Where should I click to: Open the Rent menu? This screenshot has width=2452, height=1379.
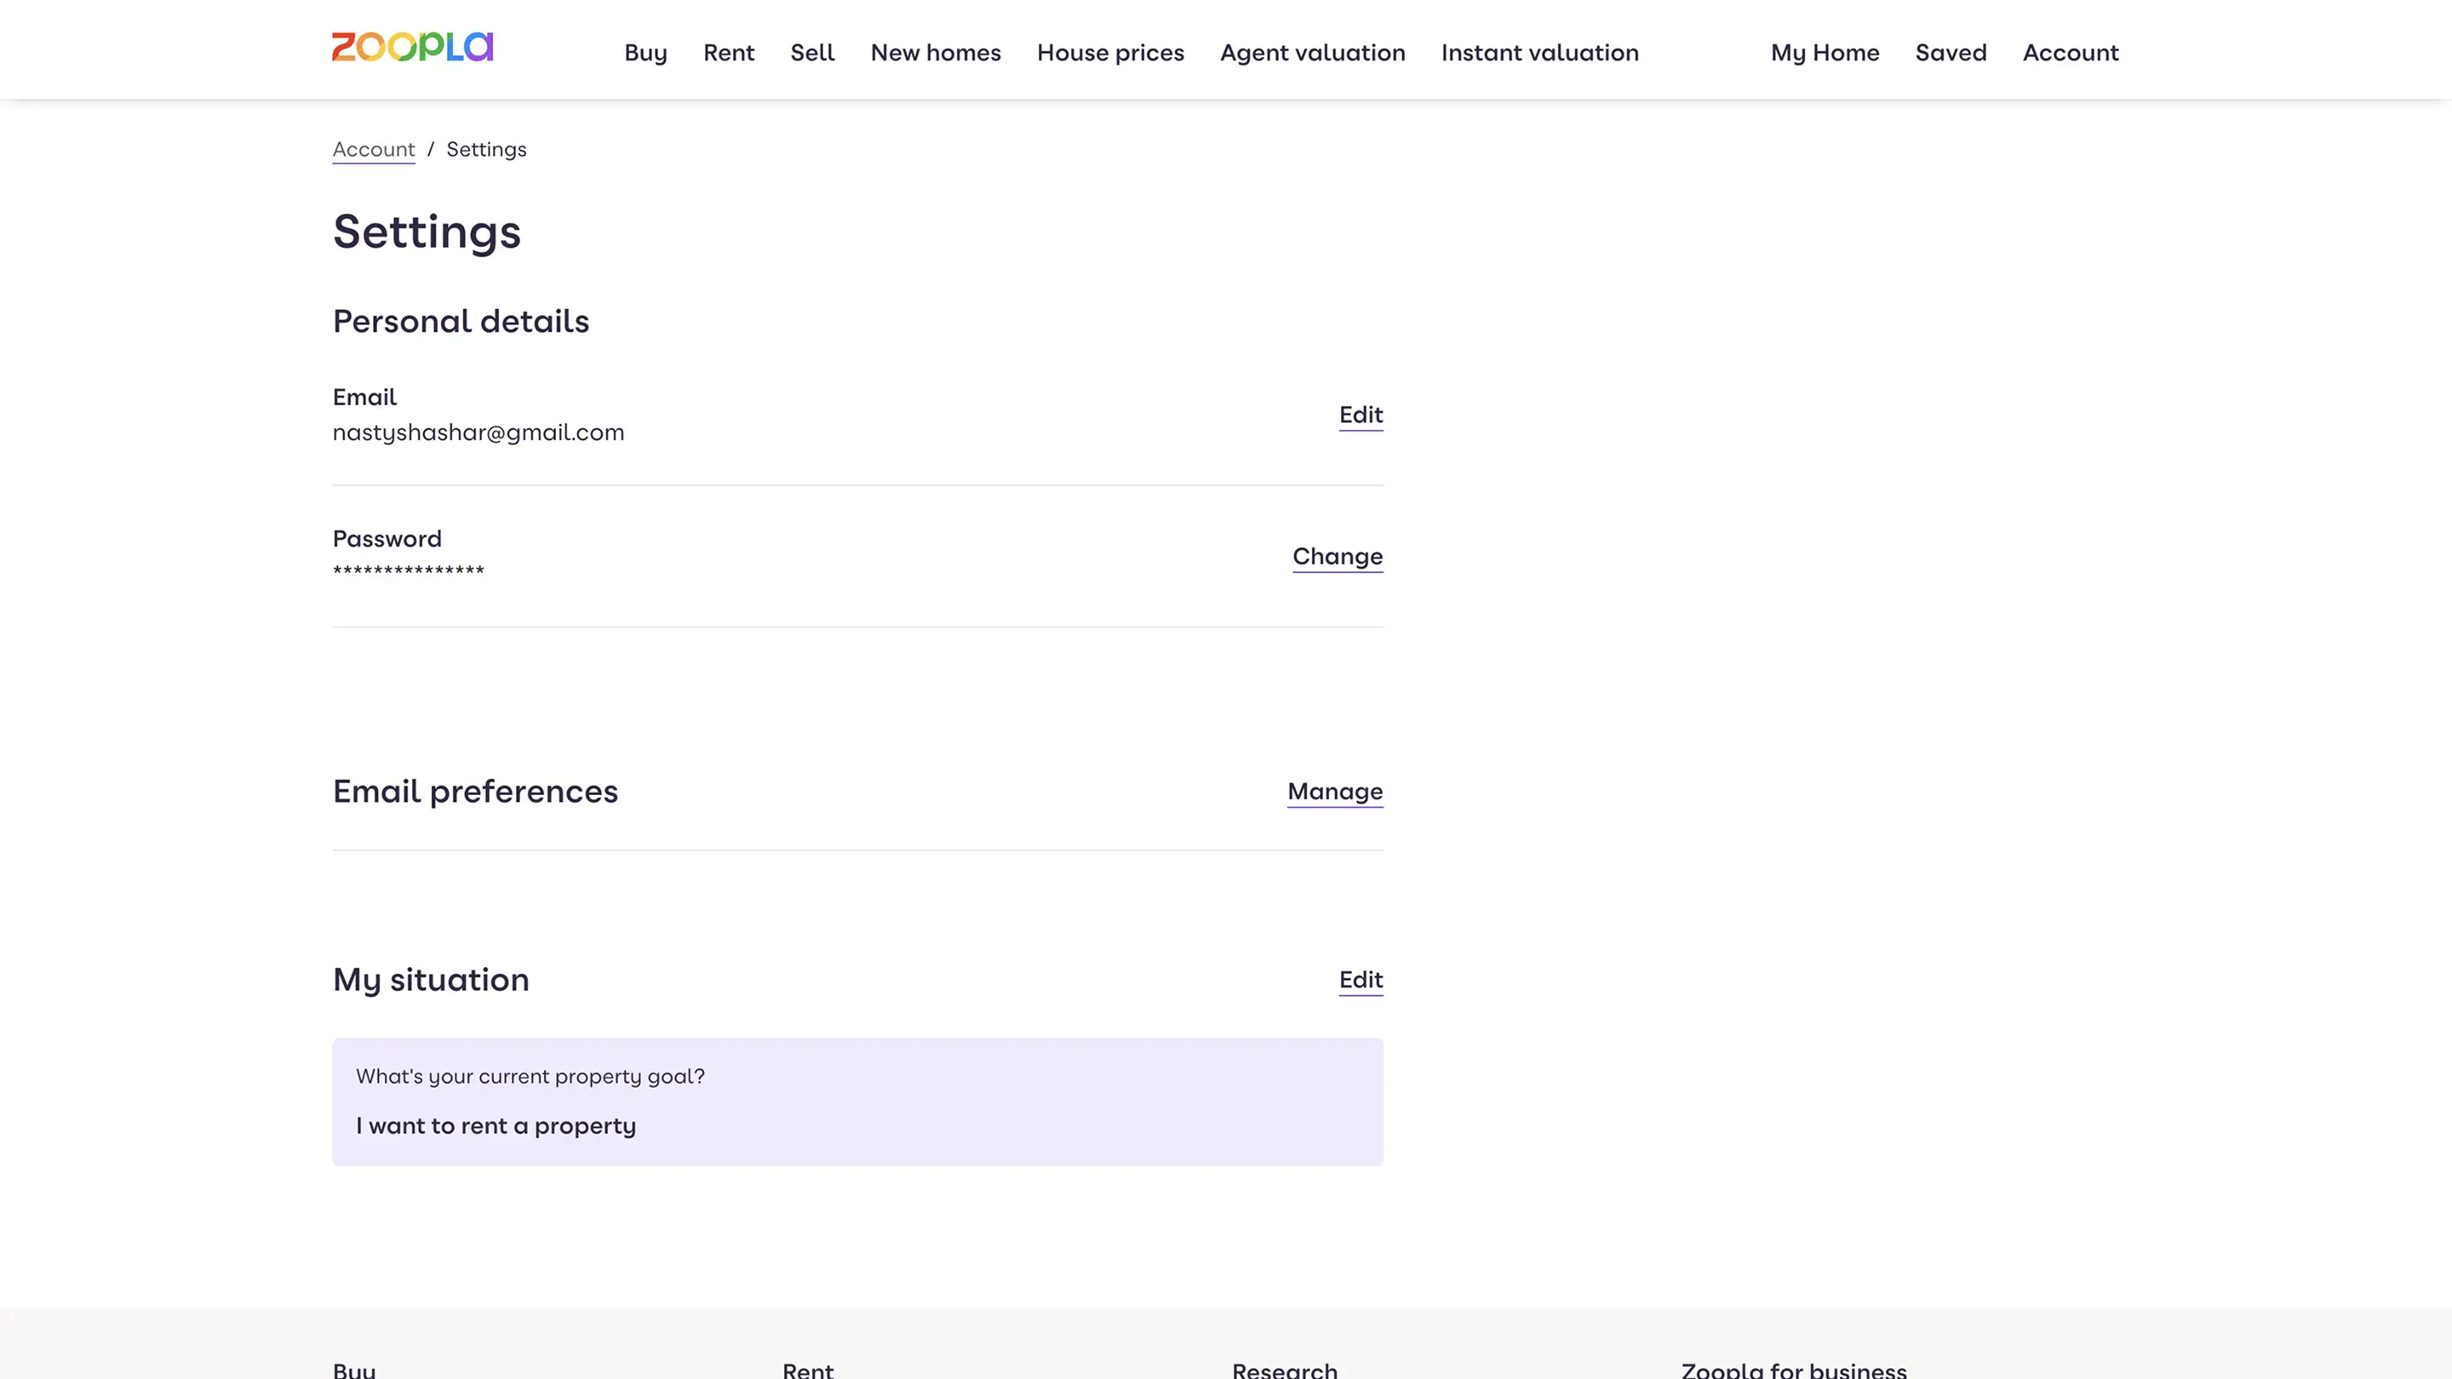[728, 54]
